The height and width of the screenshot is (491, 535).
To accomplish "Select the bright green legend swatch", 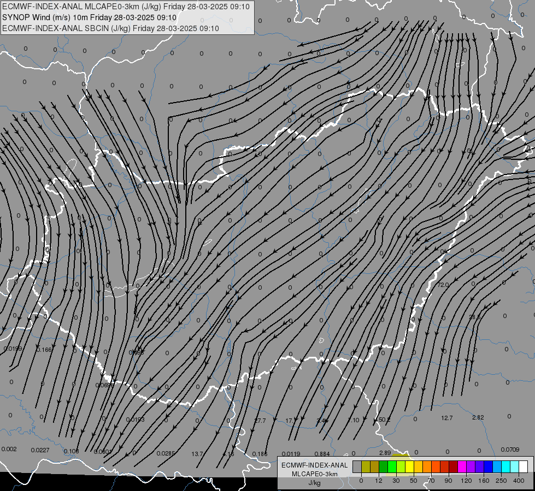I will (x=392, y=467).
